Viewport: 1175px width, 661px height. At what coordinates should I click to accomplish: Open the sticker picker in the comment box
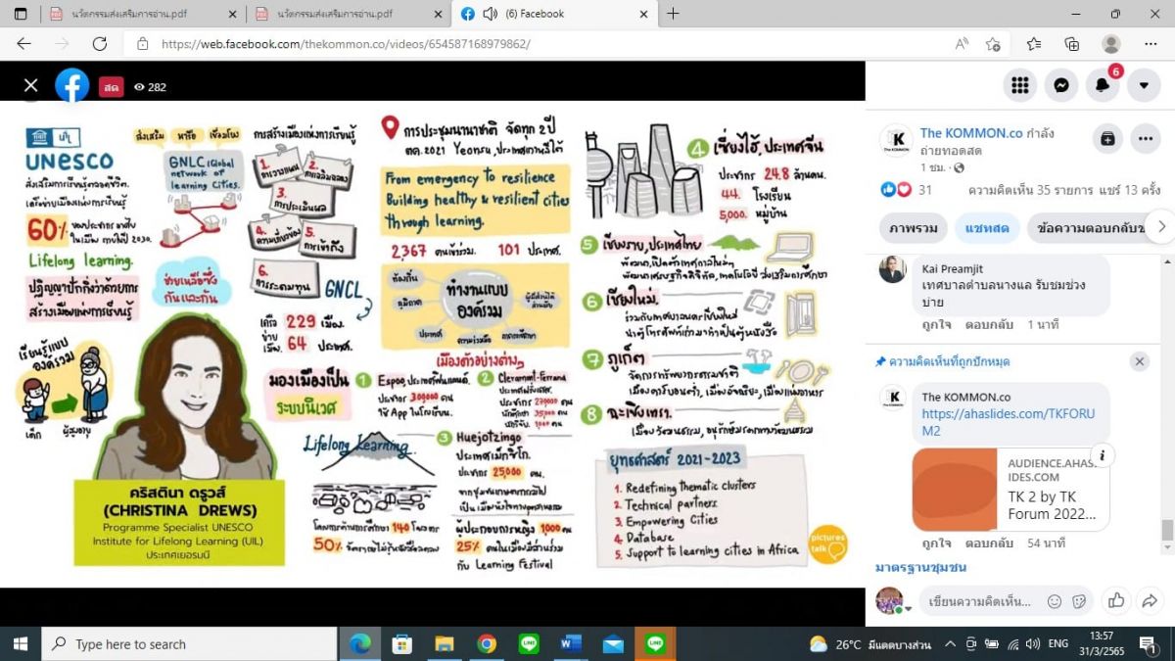click(1079, 601)
